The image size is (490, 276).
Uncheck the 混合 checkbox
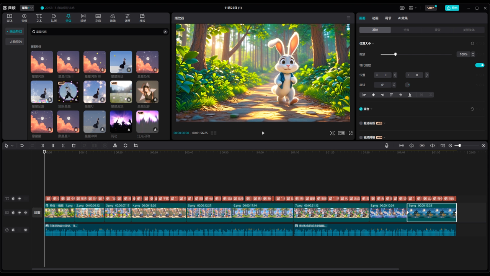(x=361, y=109)
